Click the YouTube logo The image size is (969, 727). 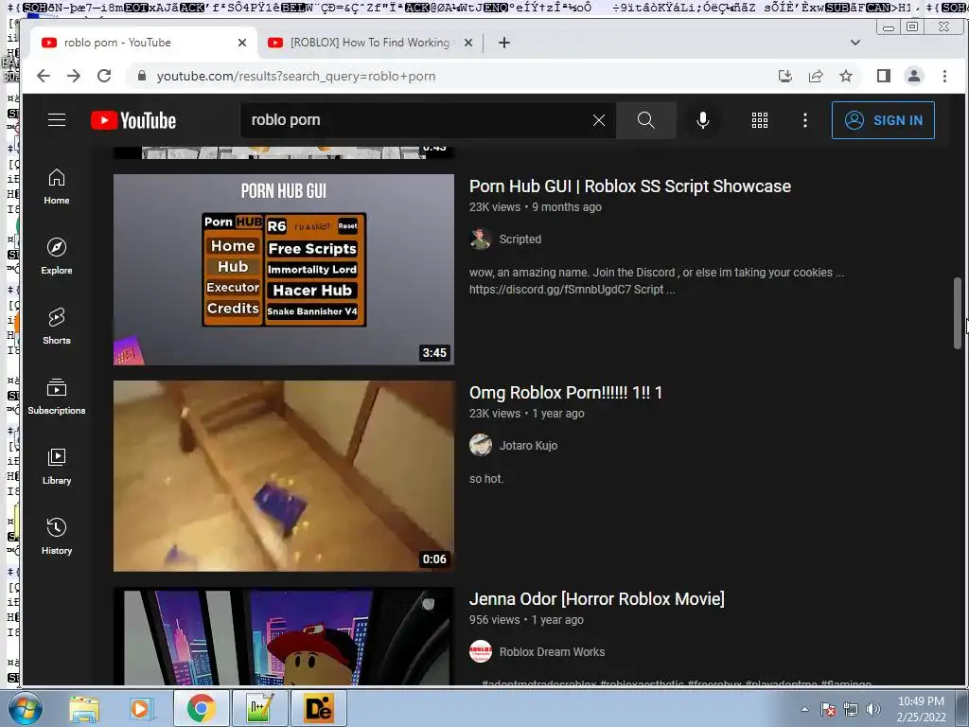pyautogui.click(x=133, y=120)
